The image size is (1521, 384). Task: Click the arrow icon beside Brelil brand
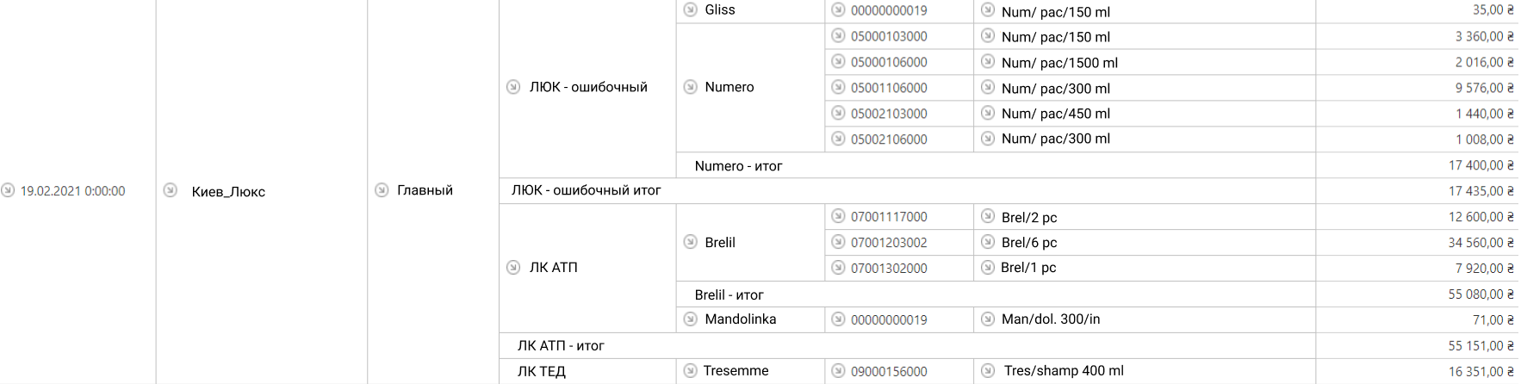(690, 242)
